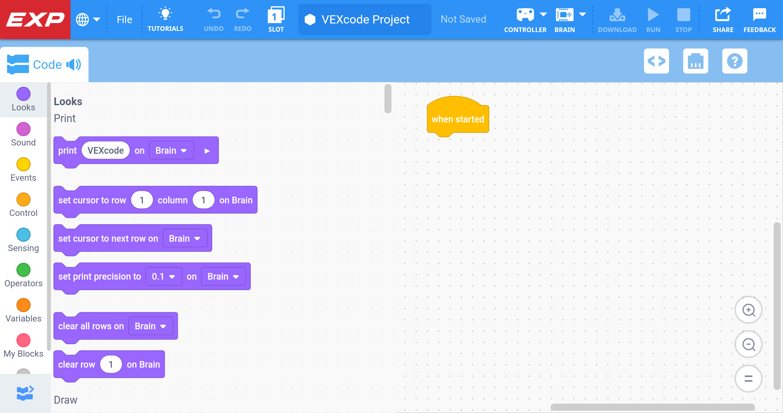
Task: Toggle the code viewer
Action: coord(657,61)
